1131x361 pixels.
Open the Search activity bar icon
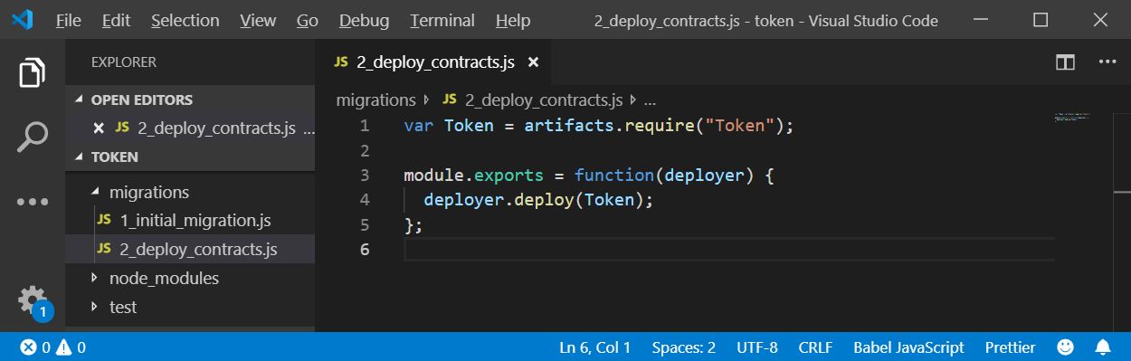[x=33, y=137]
